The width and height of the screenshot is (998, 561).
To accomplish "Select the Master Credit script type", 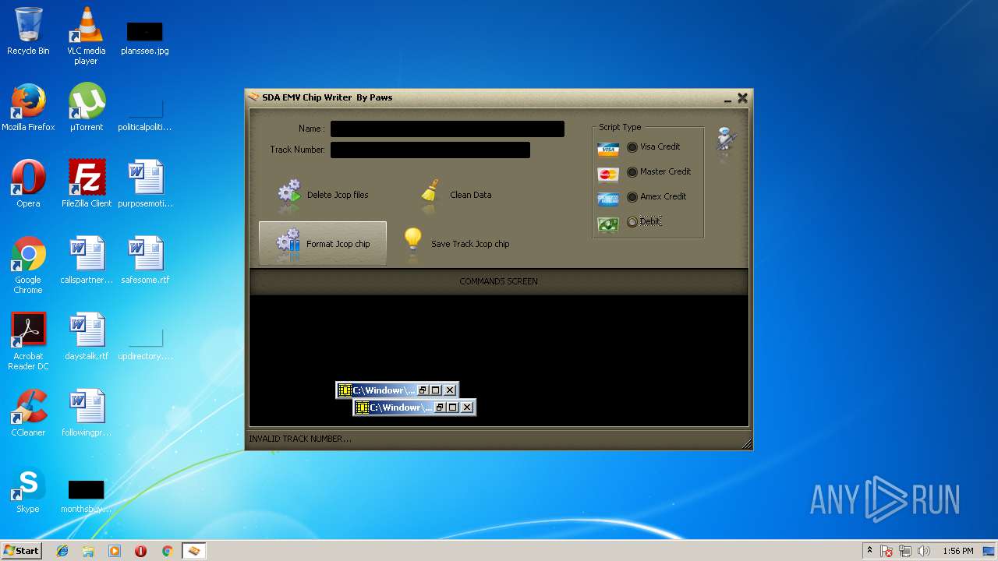I will coord(659,171).
